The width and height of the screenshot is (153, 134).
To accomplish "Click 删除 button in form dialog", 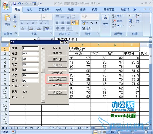I will click(57, 59).
